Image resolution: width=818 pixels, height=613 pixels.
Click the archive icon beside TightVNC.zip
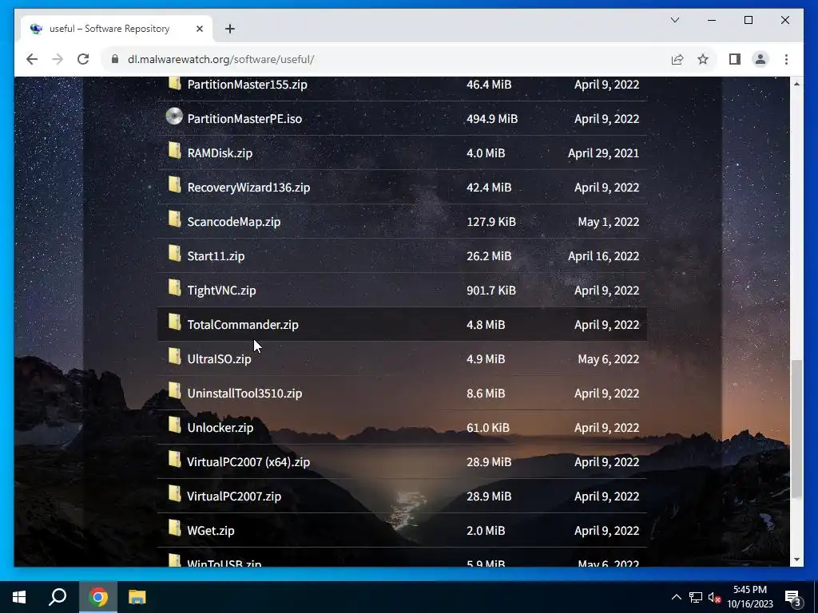[175, 288]
